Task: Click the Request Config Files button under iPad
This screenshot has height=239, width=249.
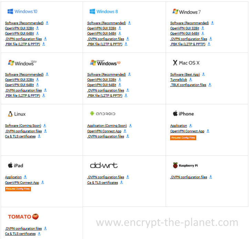Action: 18,189
